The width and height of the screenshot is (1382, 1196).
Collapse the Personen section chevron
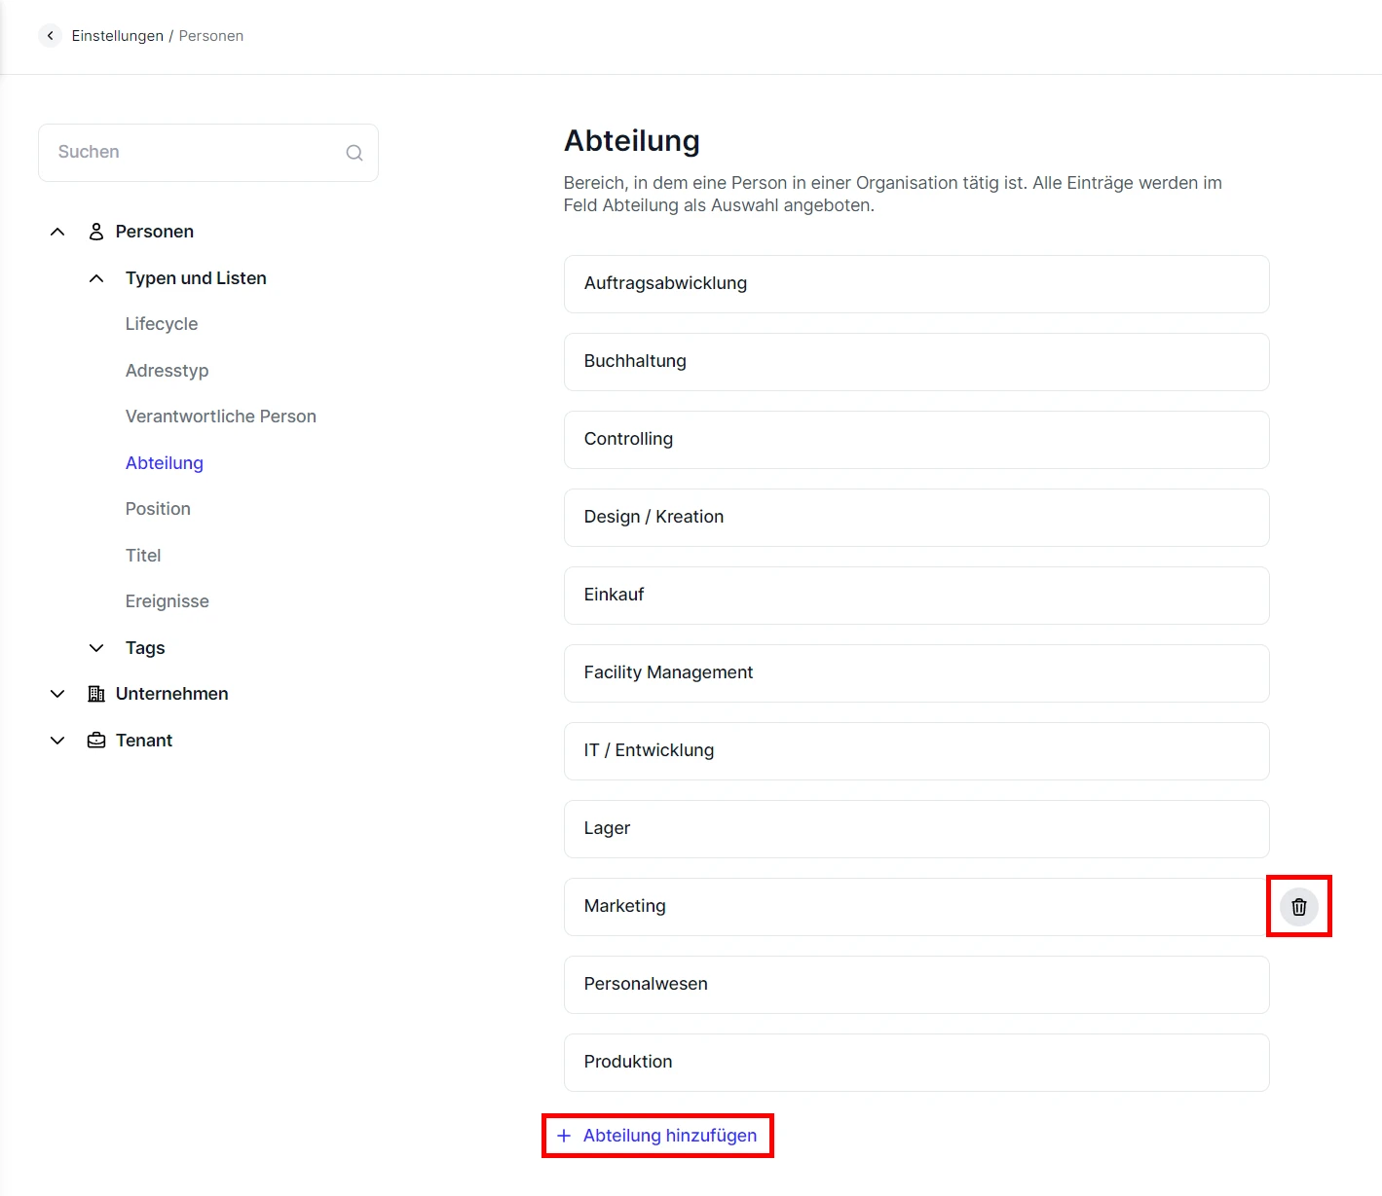[57, 232]
